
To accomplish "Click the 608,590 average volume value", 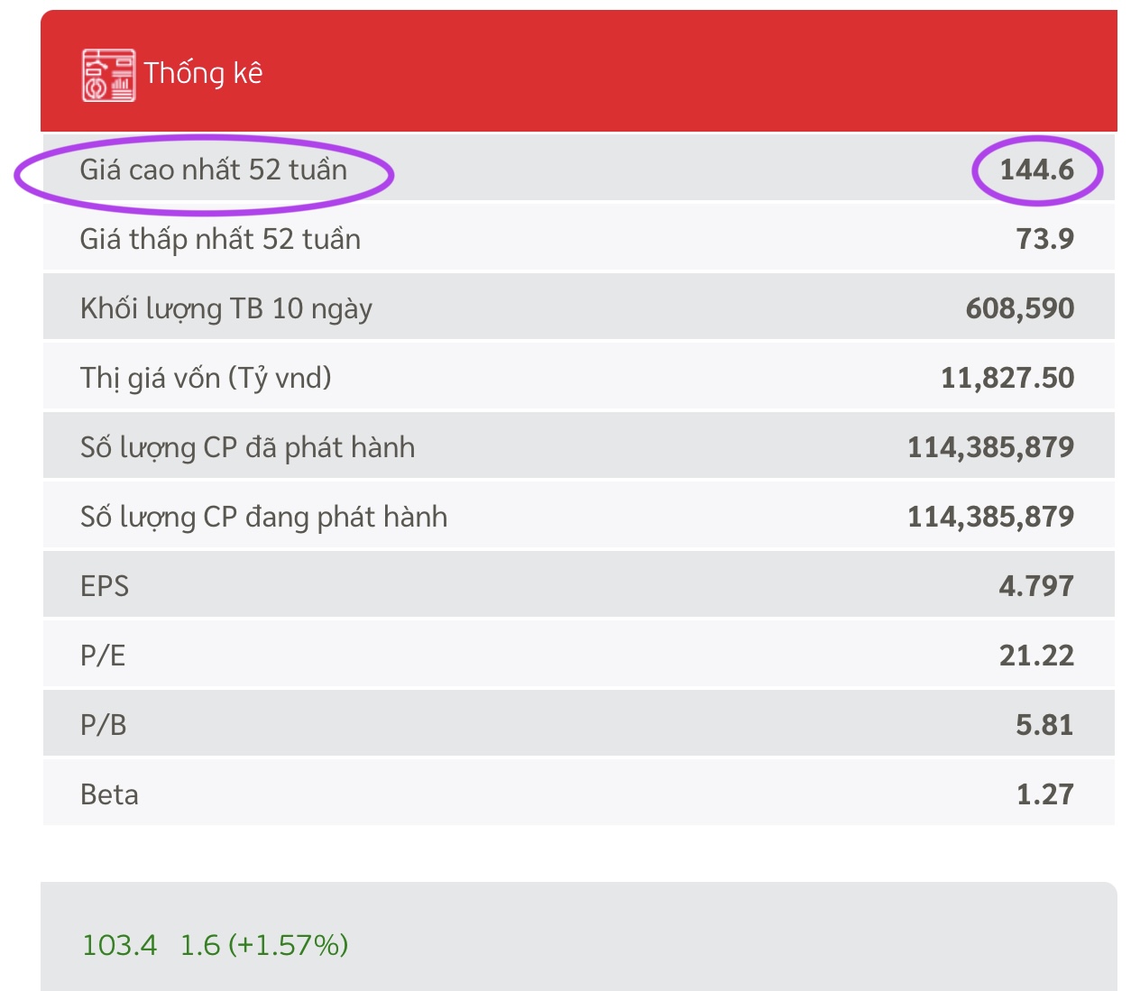I will (1019, 308).
